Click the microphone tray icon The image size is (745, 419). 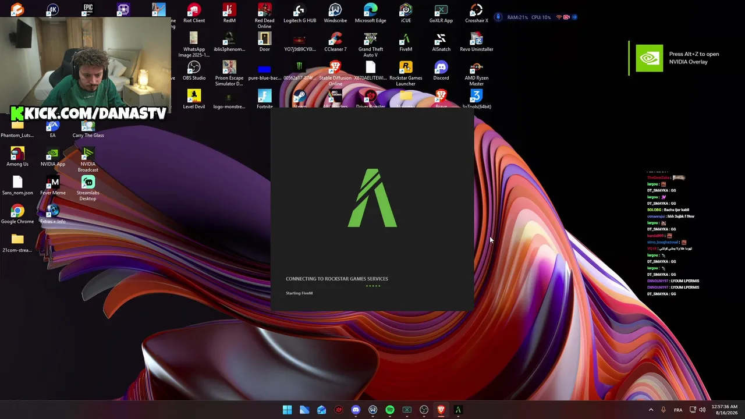click(664, 410)
